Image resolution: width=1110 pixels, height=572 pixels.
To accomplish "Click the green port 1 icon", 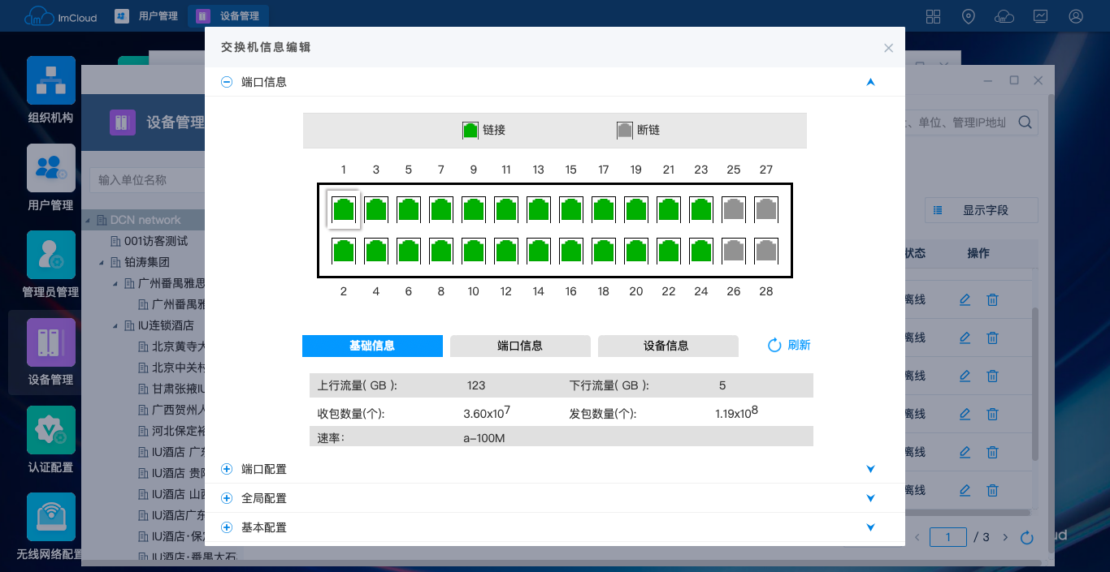I will point(344,209).
